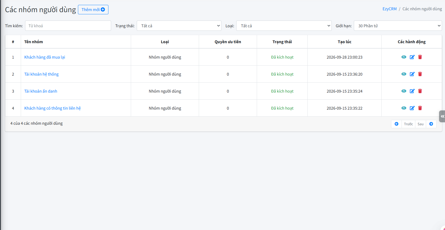Edit the Khách hàng đã mua lại group

tap(412, 57)
